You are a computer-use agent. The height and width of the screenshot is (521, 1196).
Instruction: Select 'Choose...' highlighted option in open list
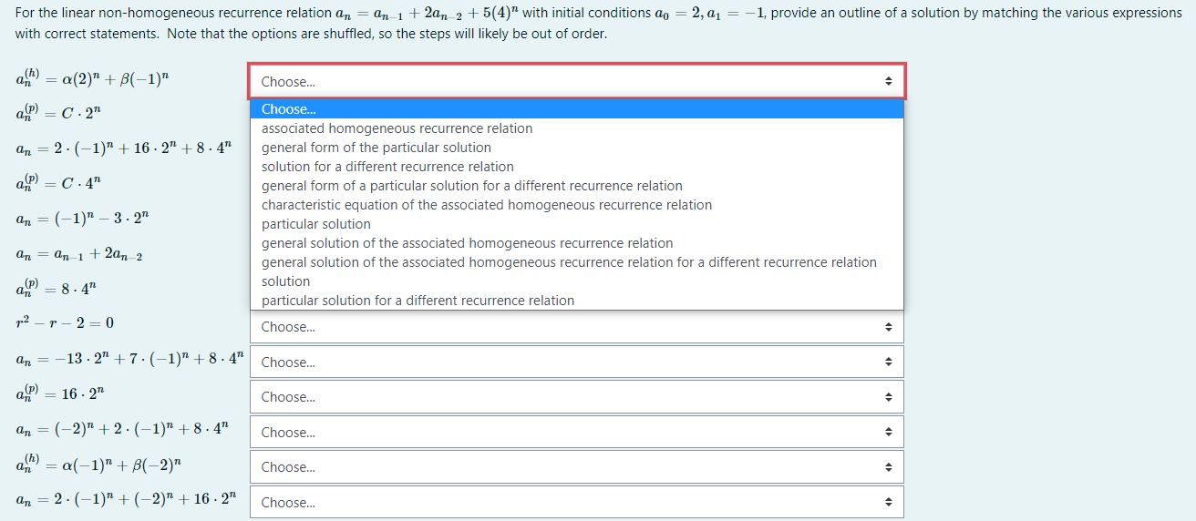pos(577,109)
